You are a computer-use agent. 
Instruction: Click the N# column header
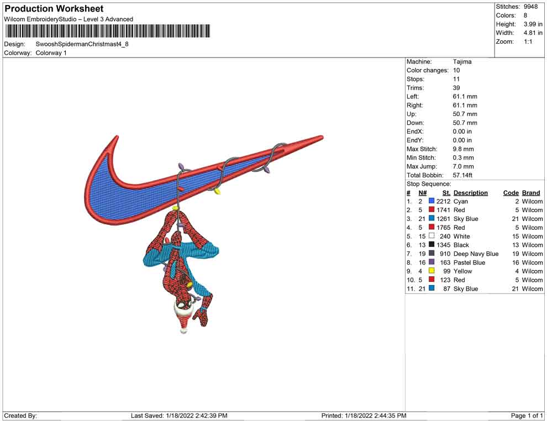(423, 193)
